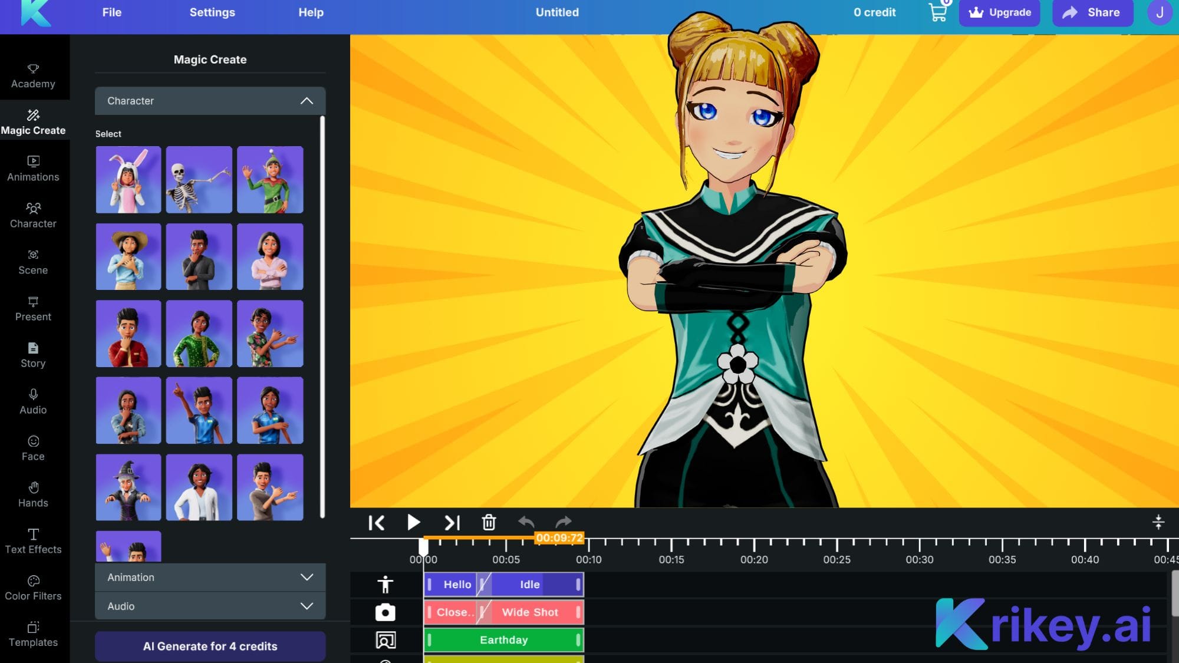Open the Settings menu
Viewport: 1179px width, 663px height.
212,12
